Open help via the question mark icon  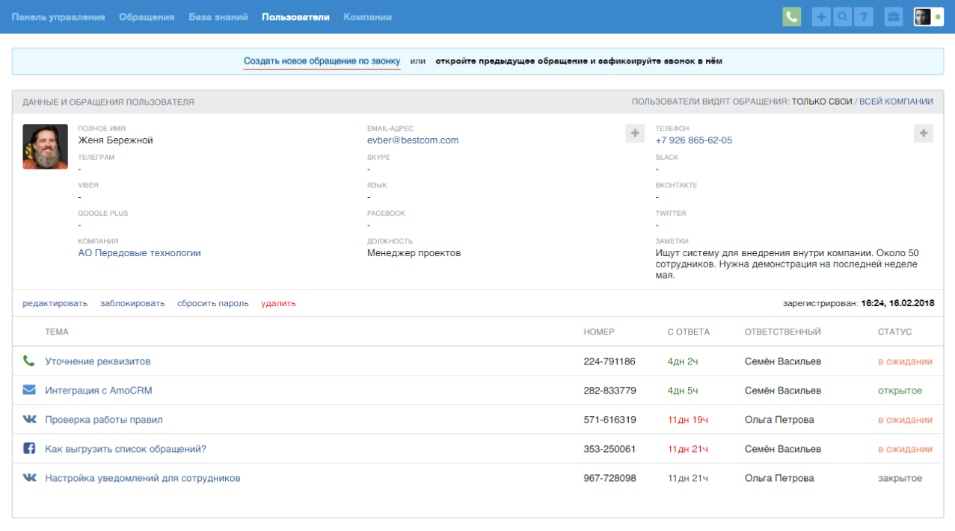(x=864, y=17)
